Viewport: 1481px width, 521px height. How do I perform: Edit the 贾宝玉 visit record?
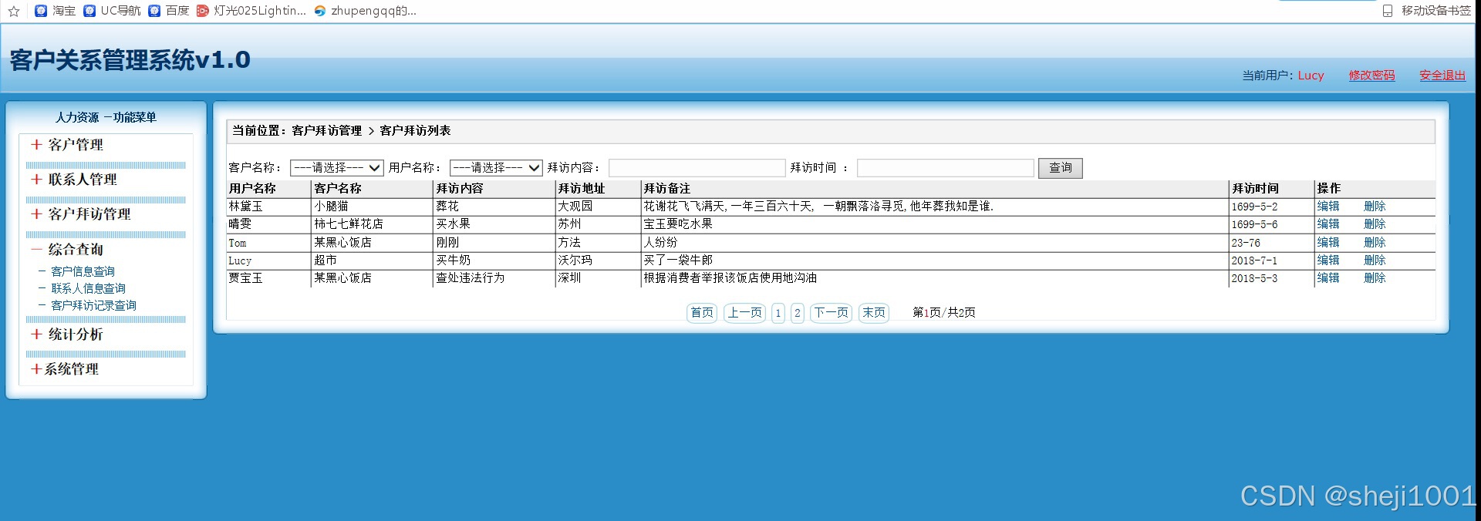click(1328, 278)
